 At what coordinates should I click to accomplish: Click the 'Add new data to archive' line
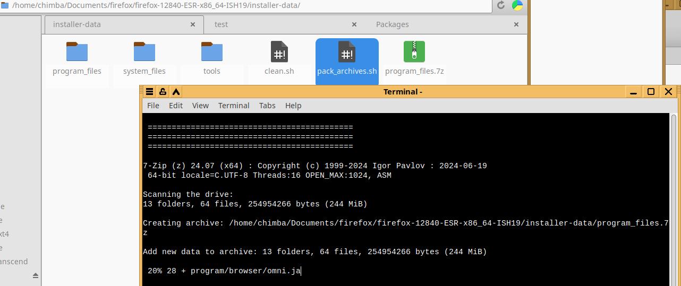(315, 252)
